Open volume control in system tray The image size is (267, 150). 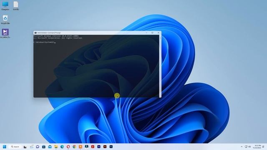point(249,147)
